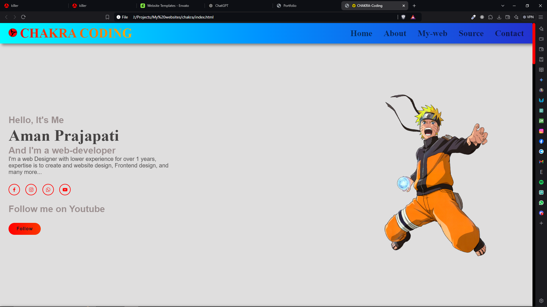Click the Naruto character image
The image size is (547, 307).
(x=436, y=175)
